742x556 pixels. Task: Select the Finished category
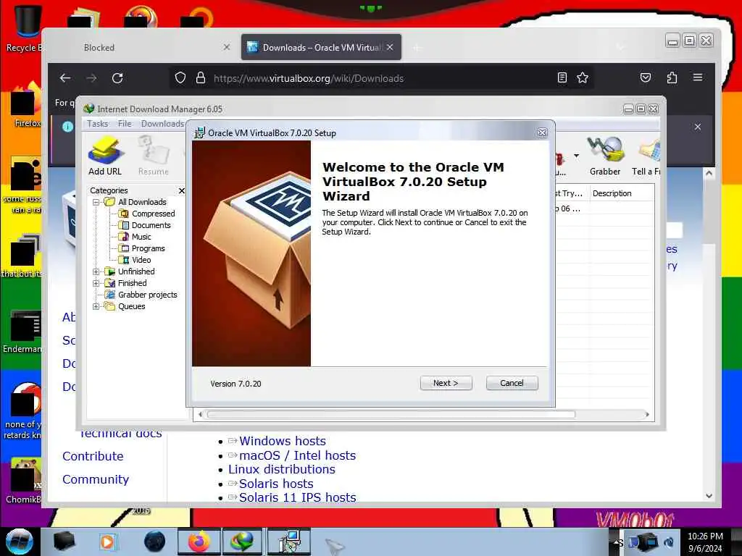tap(132, 283)
